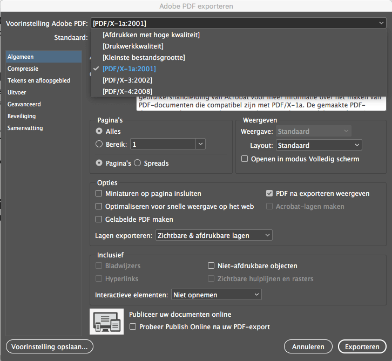392x361 pixels.
Task: Open the Interactieve elementen dropdown
Action: click(x=217, y=295)
